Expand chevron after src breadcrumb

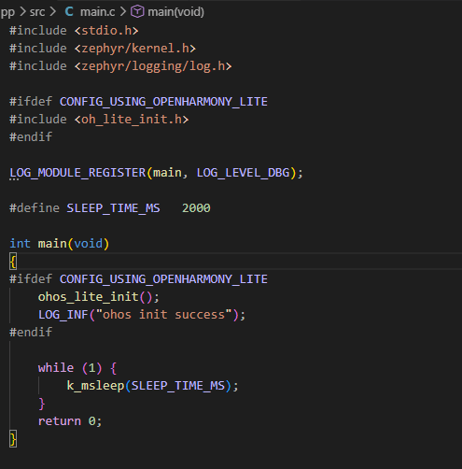(53, 12)
